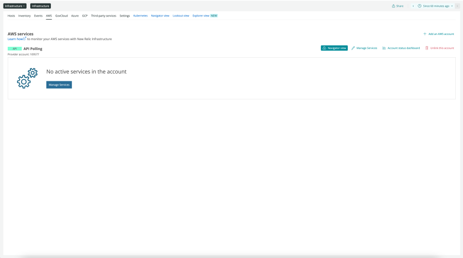Screen dimensions: 463x258
Task: Open the Infrastructure dropdown in the header
Action: tap(15, 6)
